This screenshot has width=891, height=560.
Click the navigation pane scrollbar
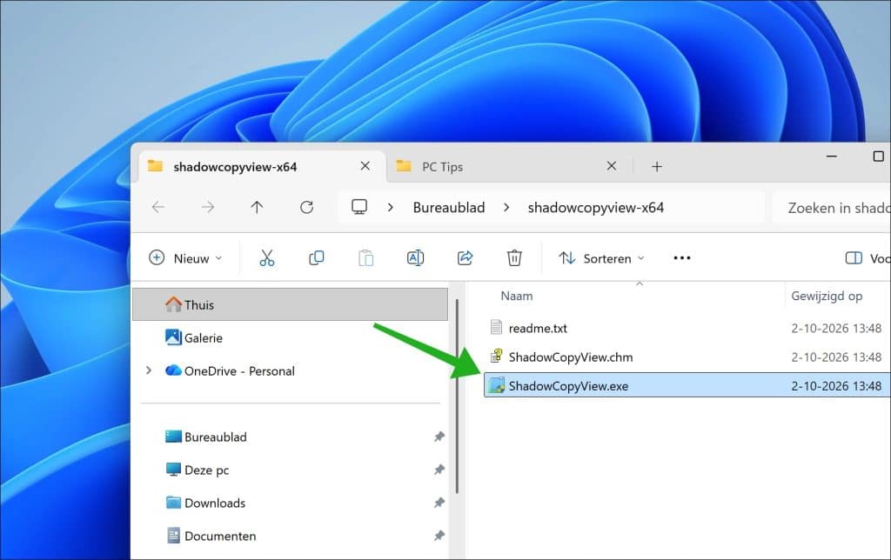pyautogui.click(x=457, y=396)
